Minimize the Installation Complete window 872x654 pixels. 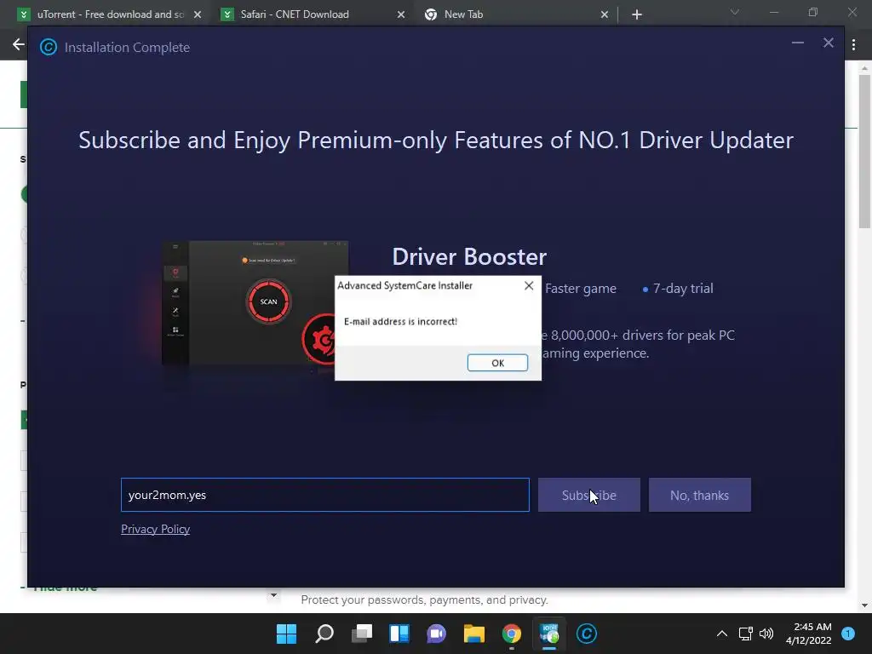(797, 43)
